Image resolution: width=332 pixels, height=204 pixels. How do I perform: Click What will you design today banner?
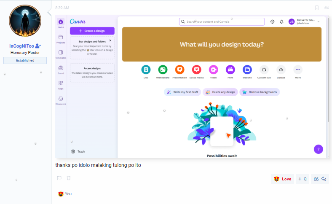(222, 44)
